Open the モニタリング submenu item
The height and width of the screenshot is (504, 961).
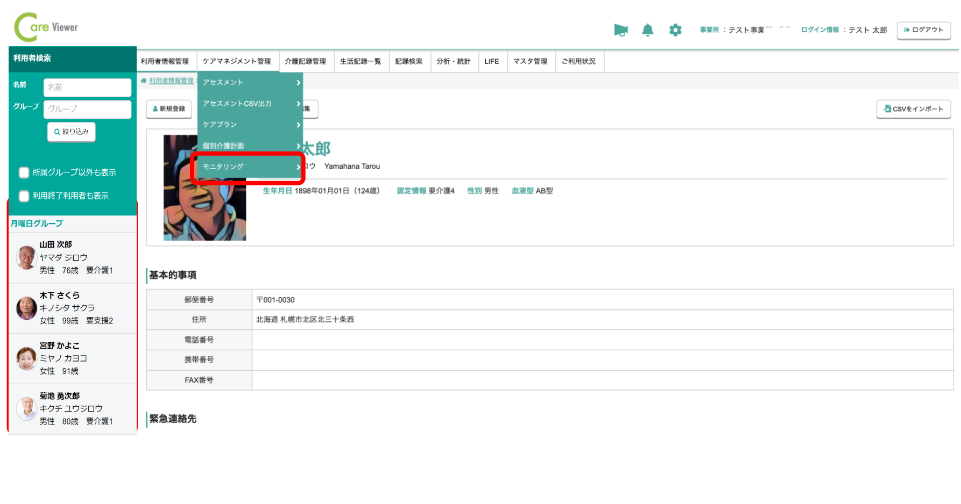[250, 167]
